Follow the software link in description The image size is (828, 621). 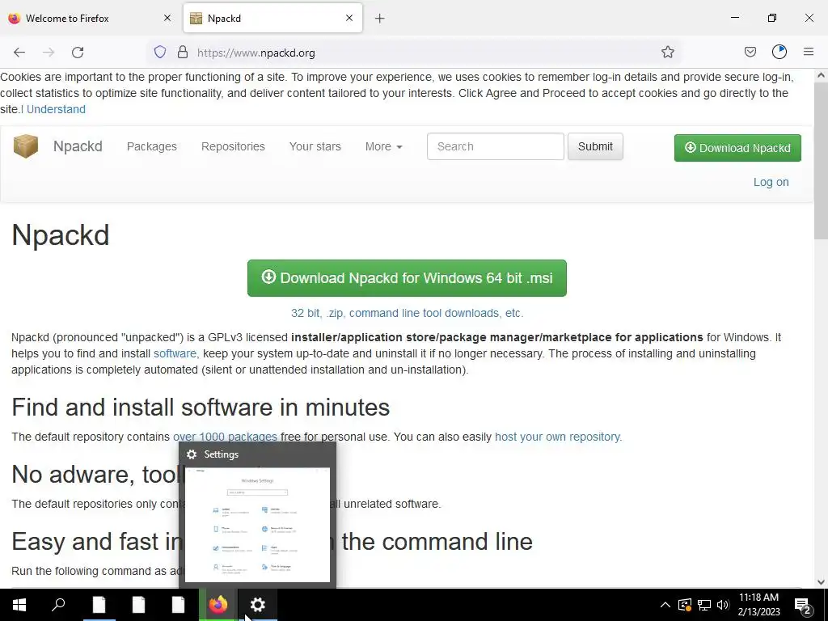[x=175, y=353]
